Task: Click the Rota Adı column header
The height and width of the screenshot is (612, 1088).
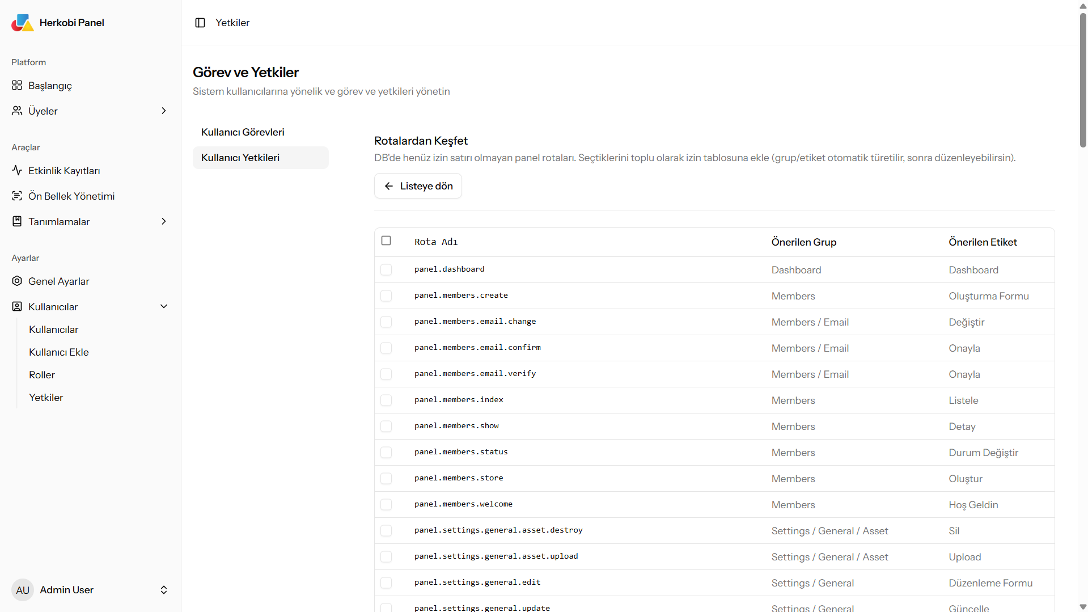Action: tap(436, 242)
